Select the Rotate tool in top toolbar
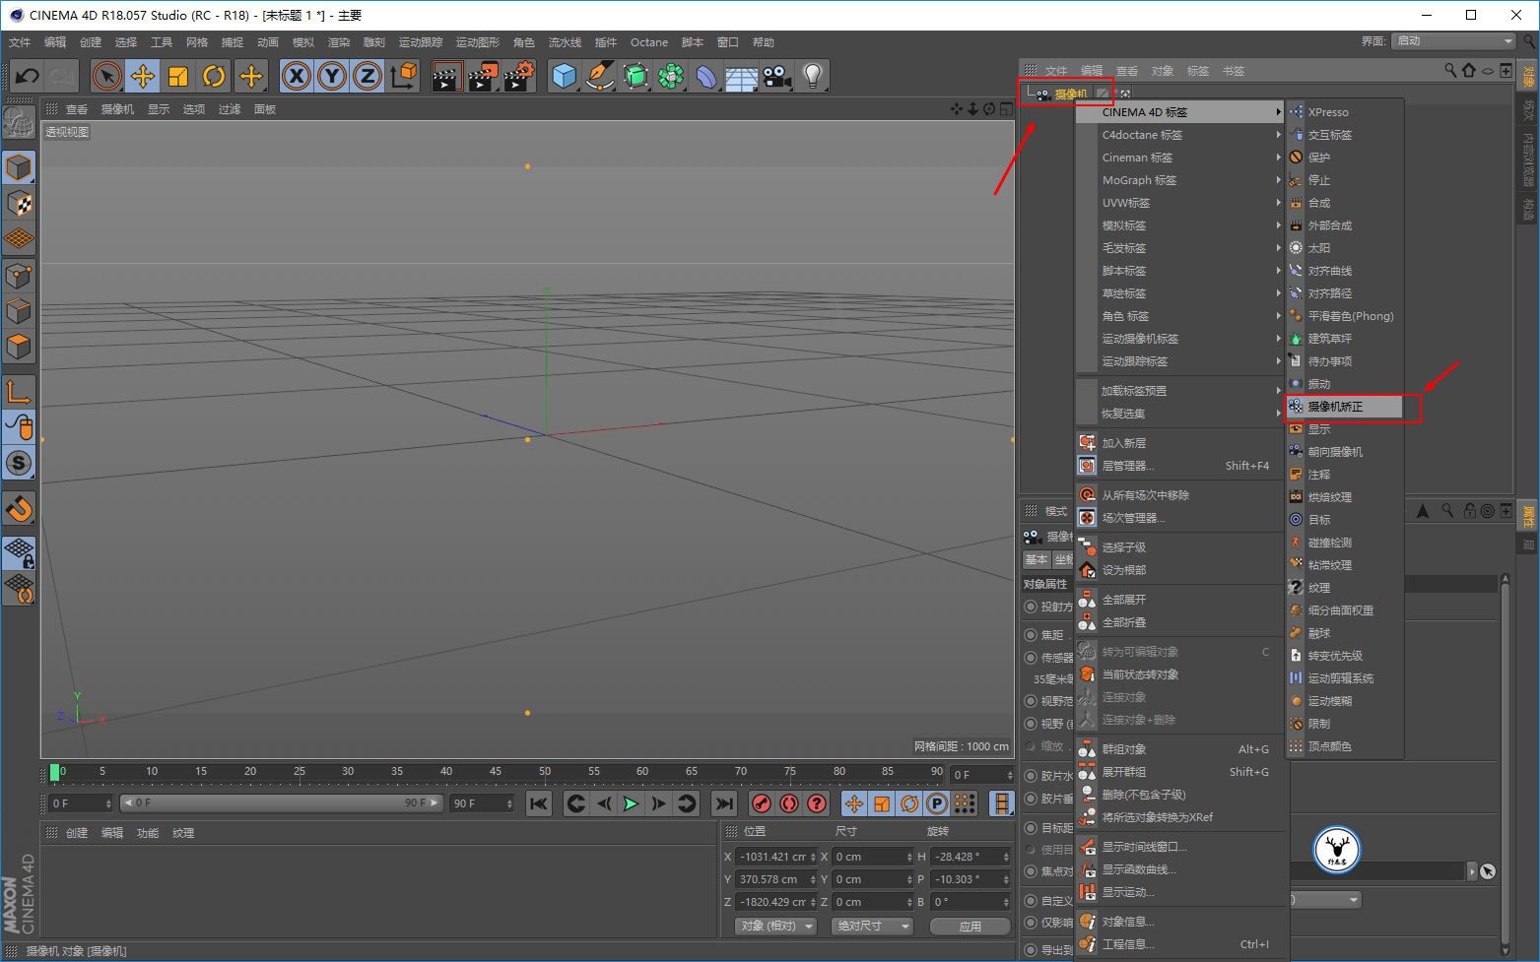 click(214, 76)
